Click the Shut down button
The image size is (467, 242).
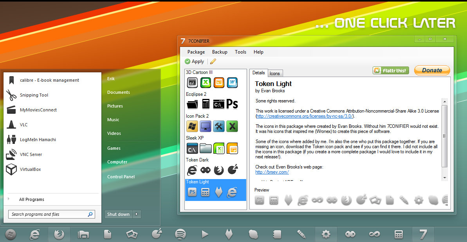(x=119, y=214)
